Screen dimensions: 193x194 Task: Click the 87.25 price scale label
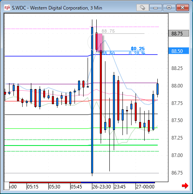point(177,138)
